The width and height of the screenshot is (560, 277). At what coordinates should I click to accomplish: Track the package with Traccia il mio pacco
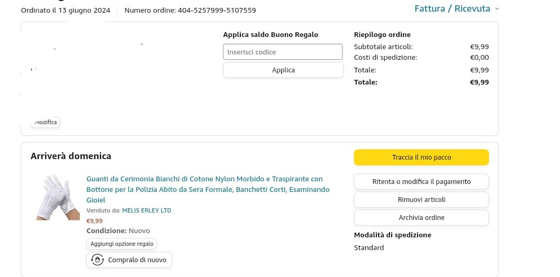421,158
